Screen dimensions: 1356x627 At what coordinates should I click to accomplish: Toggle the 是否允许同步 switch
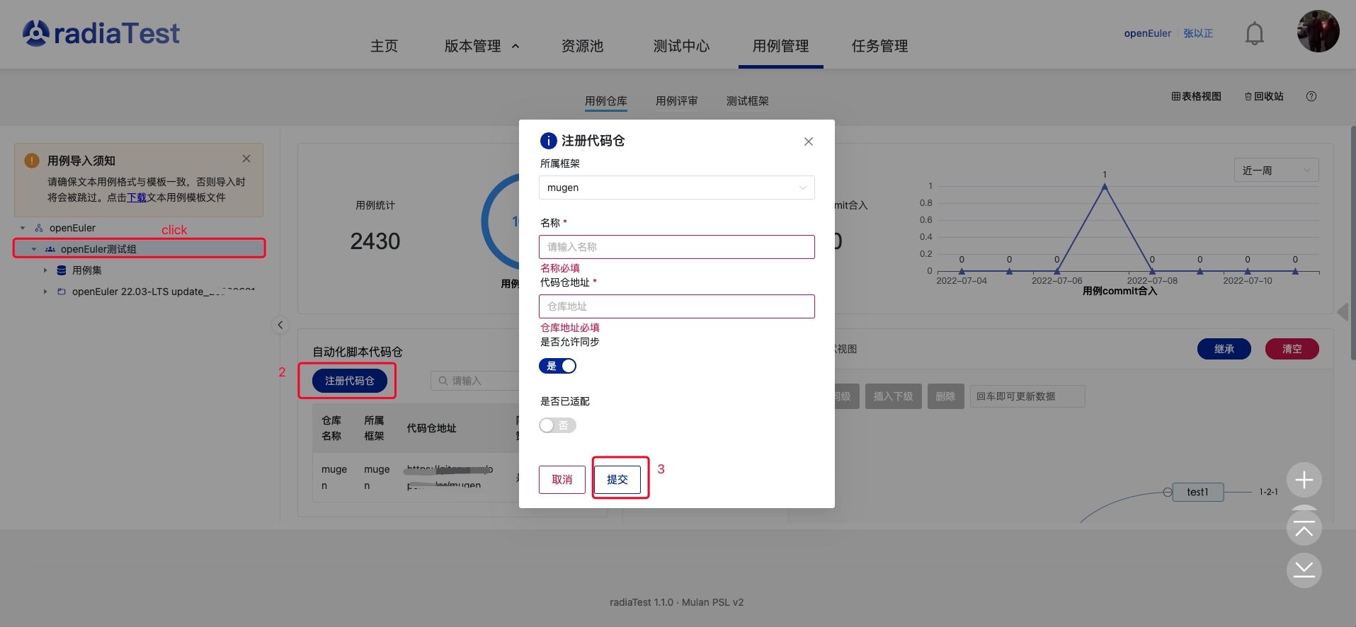click(557, 366)
